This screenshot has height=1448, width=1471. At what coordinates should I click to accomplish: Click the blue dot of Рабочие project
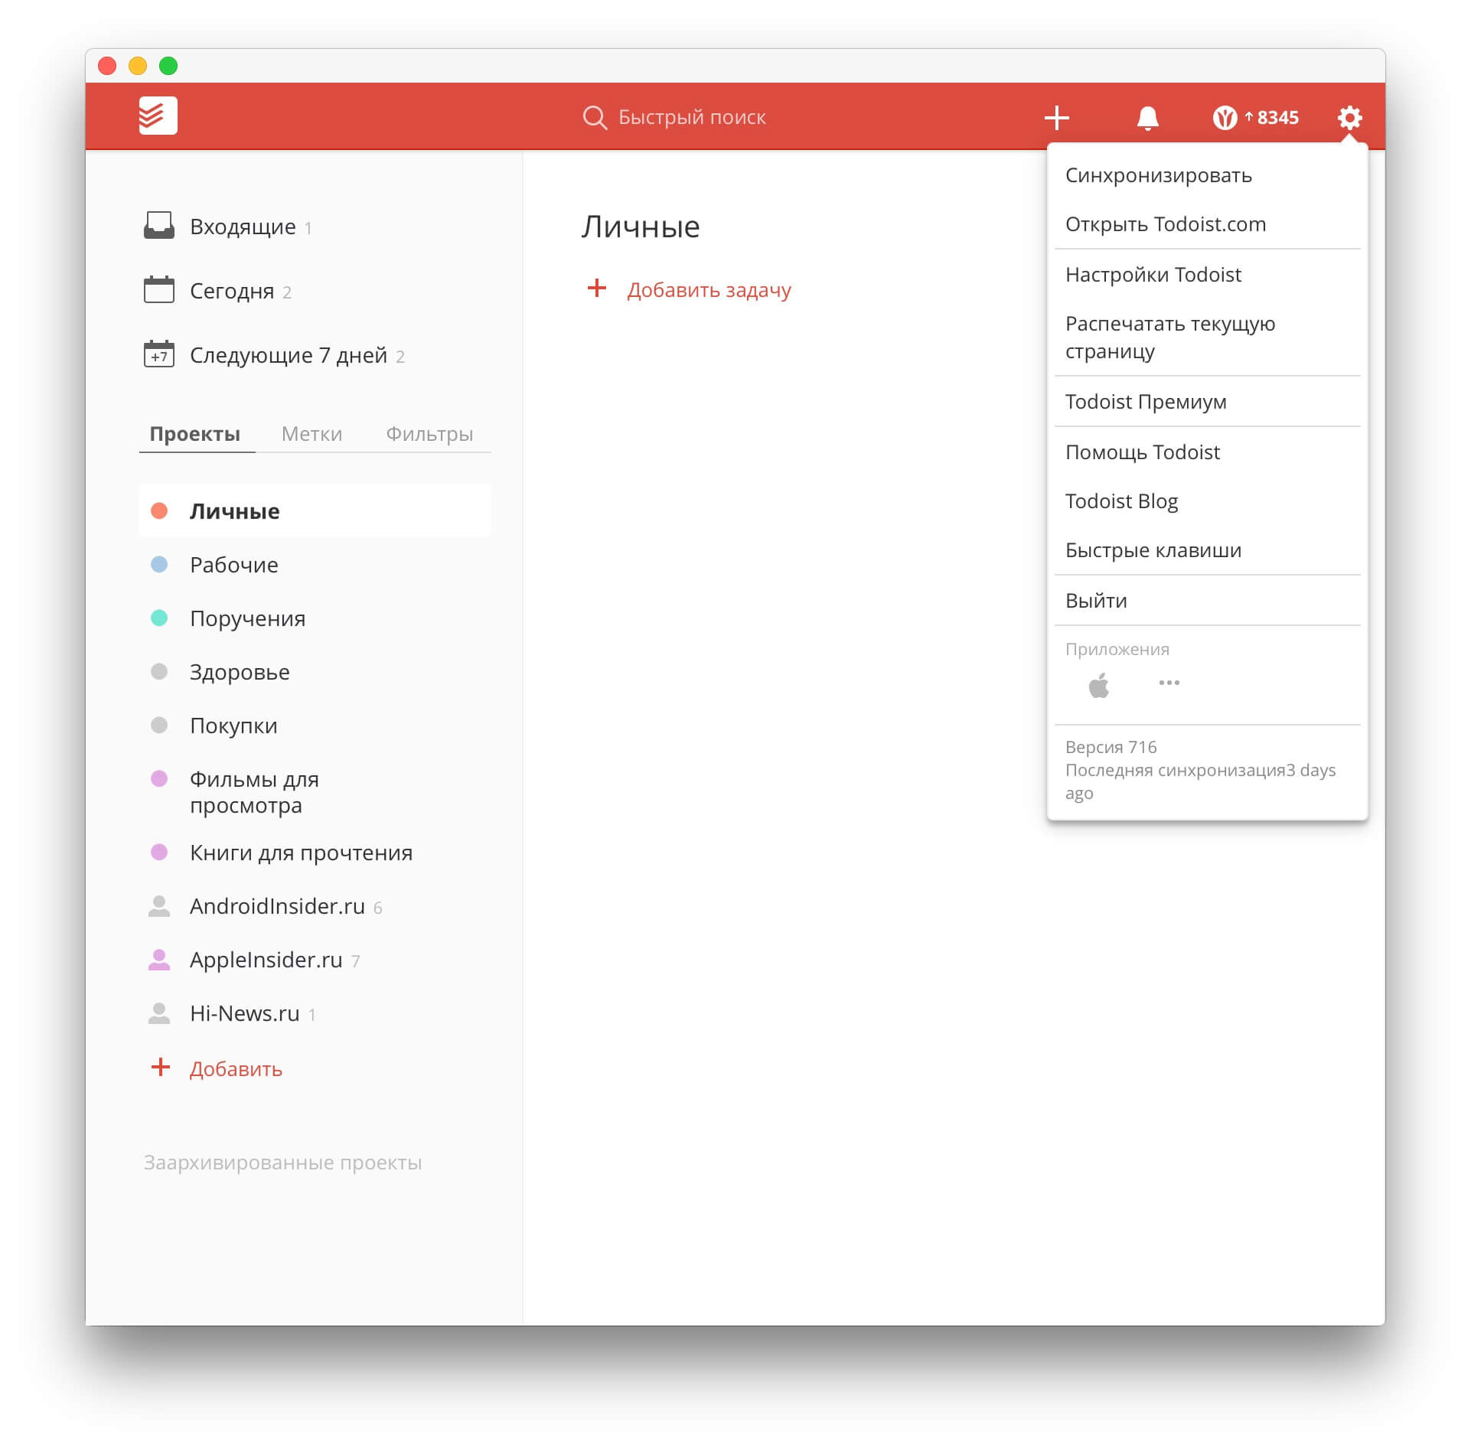pyautogui.click(x=159, y=564)
